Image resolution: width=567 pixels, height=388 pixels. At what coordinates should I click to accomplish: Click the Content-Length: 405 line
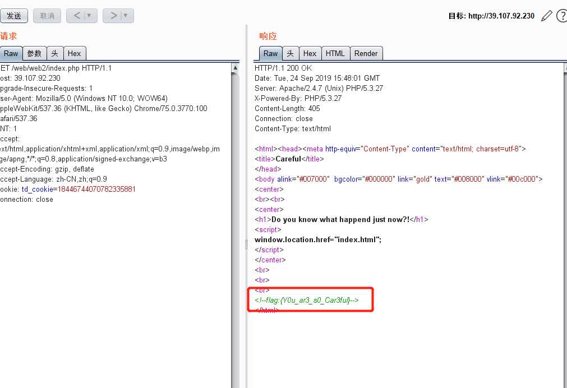click(287, 108)
